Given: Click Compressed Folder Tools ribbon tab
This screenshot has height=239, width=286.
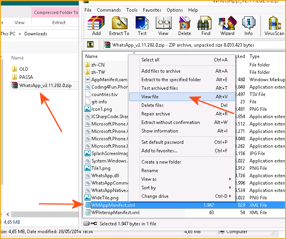Looking at the screenshot, I should click(56, 12).
